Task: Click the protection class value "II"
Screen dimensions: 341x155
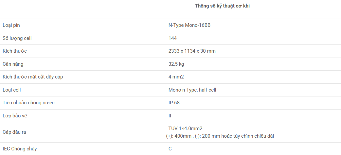Action: [x=170, y=116]
